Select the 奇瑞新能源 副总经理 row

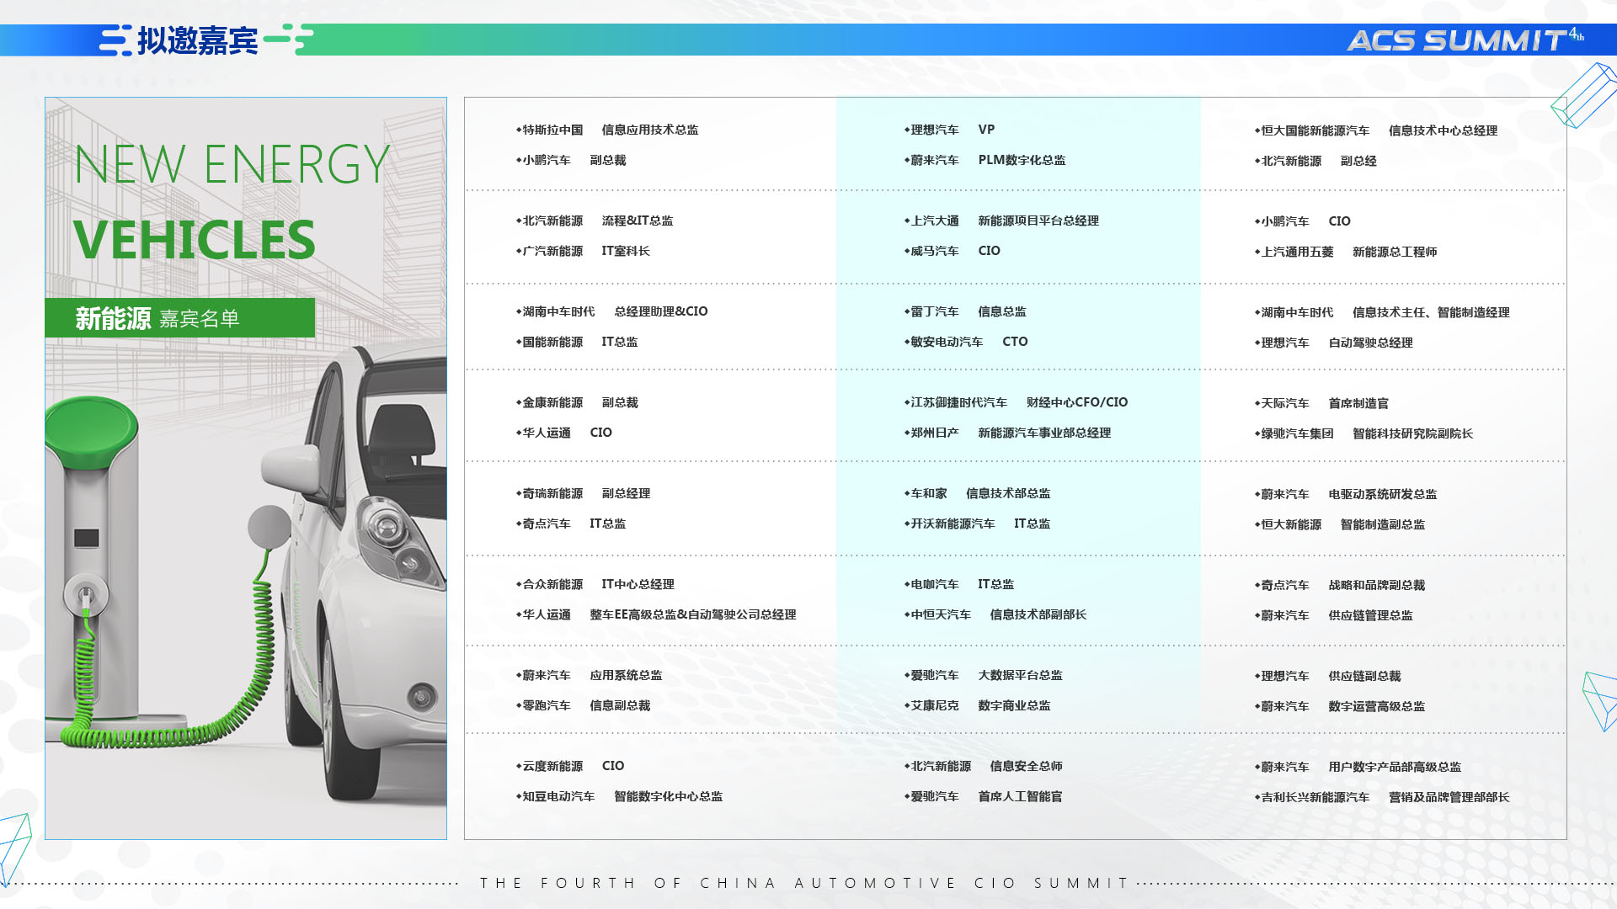(x=583, y=493)
